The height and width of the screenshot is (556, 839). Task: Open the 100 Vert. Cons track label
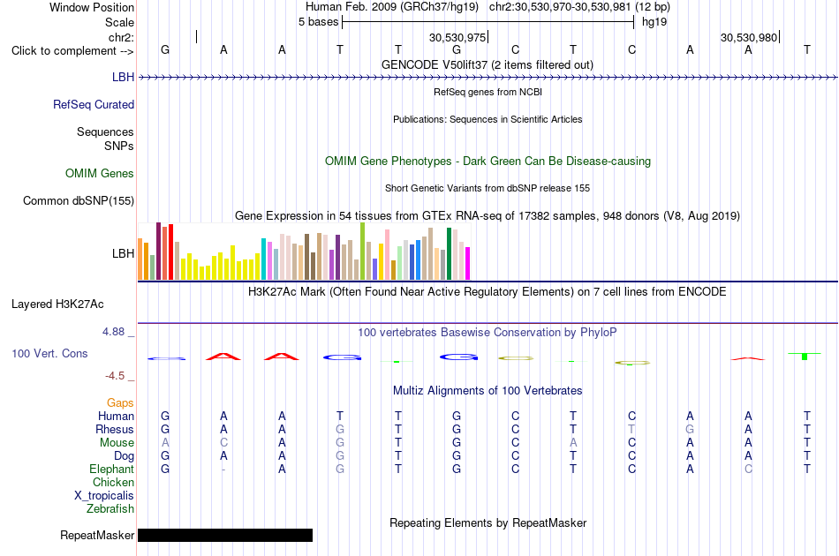(49, 353)
